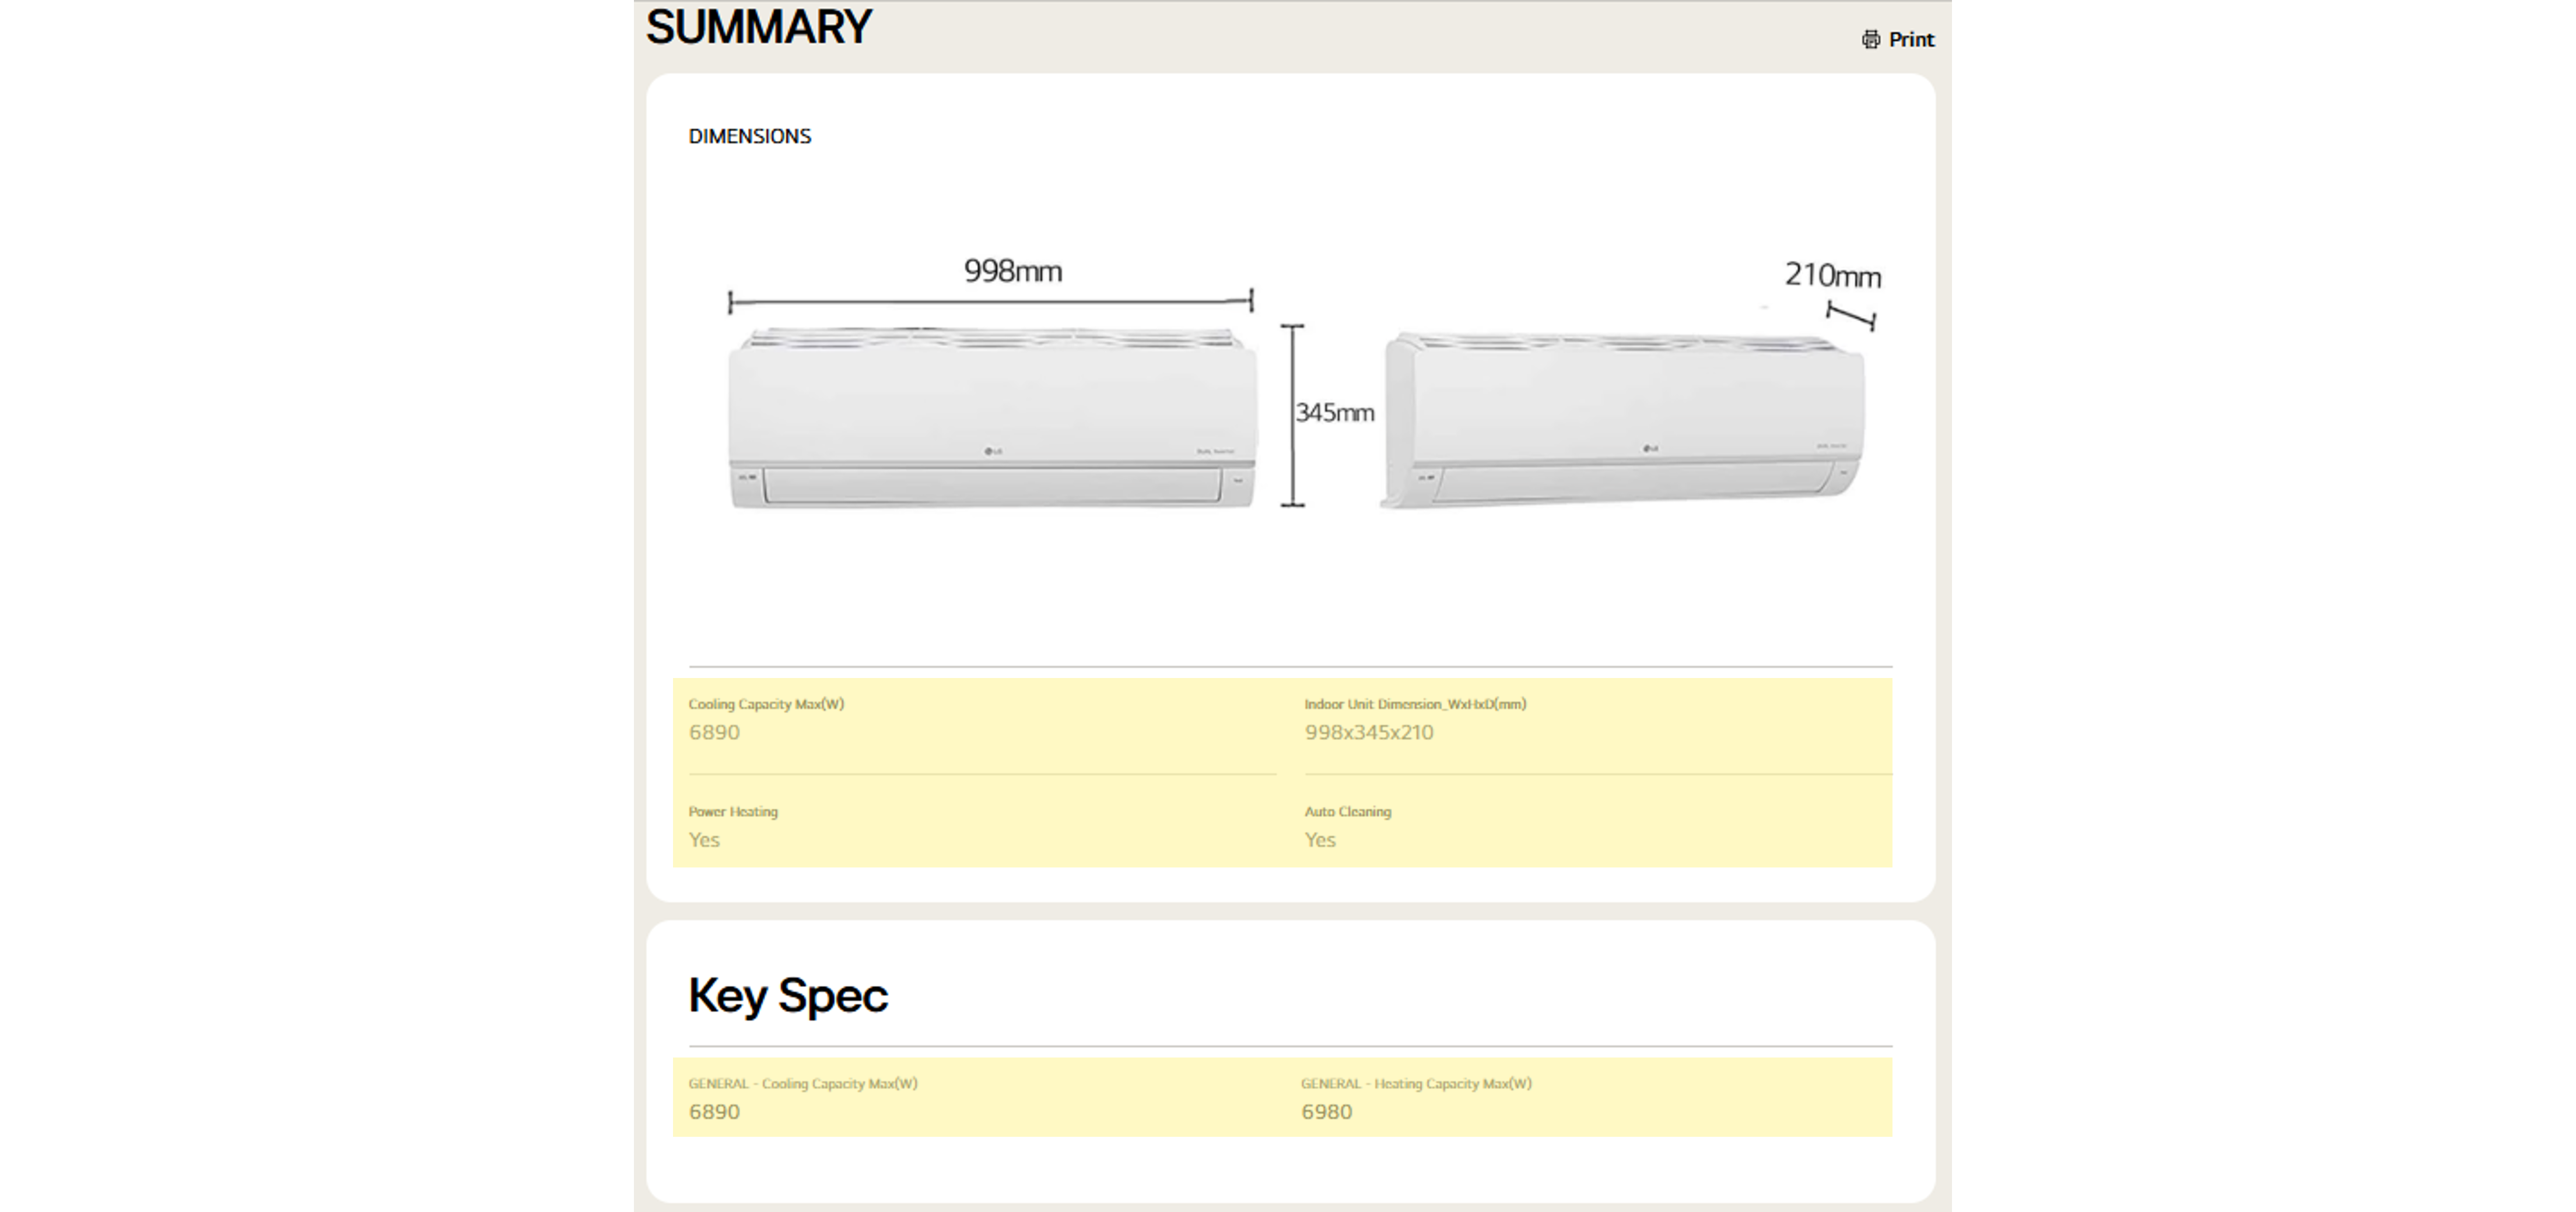Click the Print text link

(x=1911, y=39)
